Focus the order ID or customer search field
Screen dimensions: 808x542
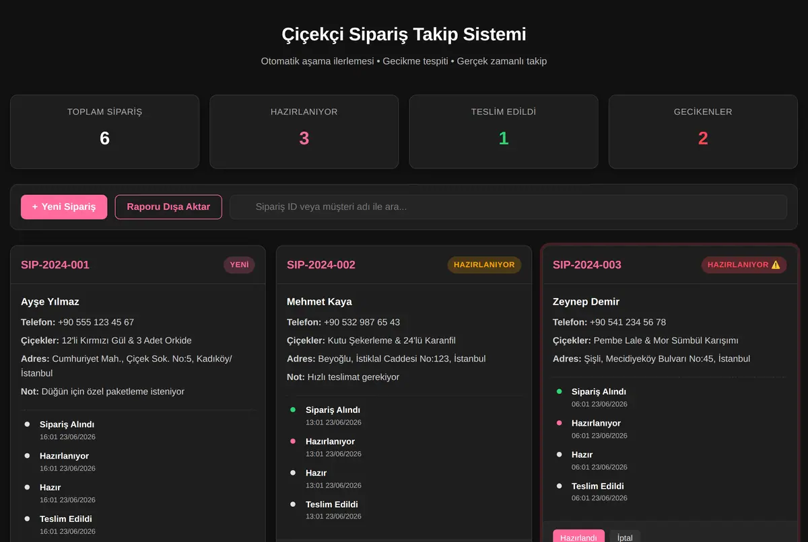[x=508, y=207]
